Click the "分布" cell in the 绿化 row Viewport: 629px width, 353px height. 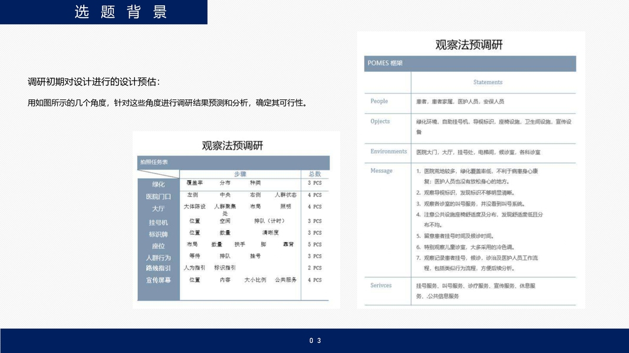coord(225,182)
